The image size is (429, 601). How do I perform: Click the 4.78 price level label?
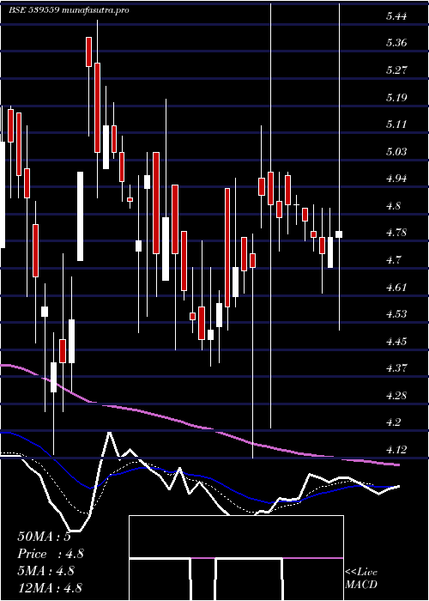[396, 233]
